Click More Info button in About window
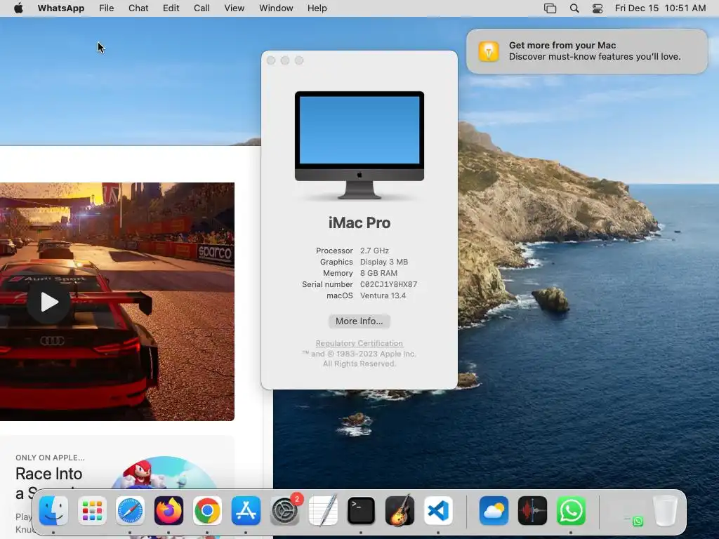Screen dimensions: 719x539 pyautogui.click(x=359, y=321)
